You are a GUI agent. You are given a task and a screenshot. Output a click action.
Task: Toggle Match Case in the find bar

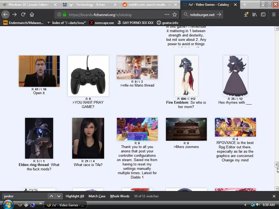(x=97, y=196)
